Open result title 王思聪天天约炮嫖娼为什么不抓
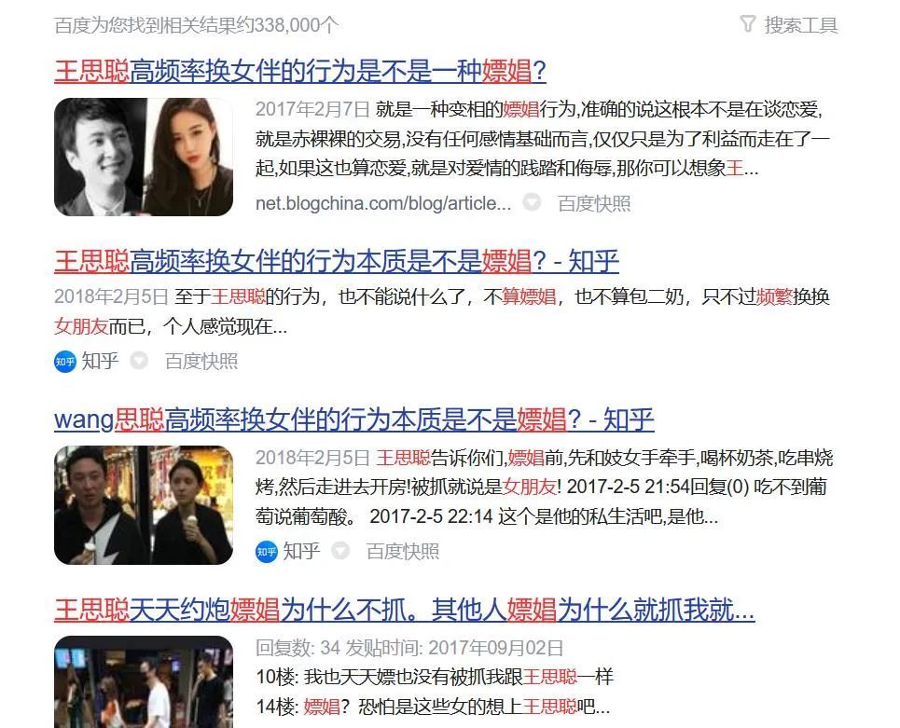900x728 pixels. pyautogui.click(x=404, y=610)
